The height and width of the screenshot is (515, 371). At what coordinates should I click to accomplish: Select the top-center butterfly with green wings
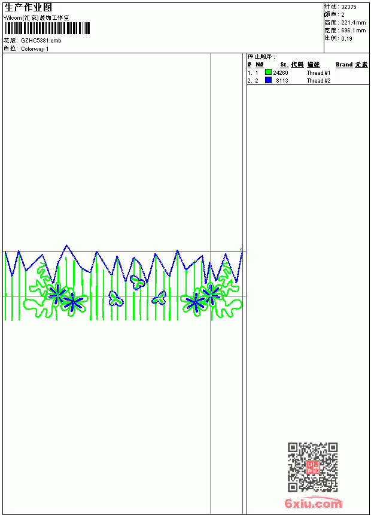click(x=137, y=282)
